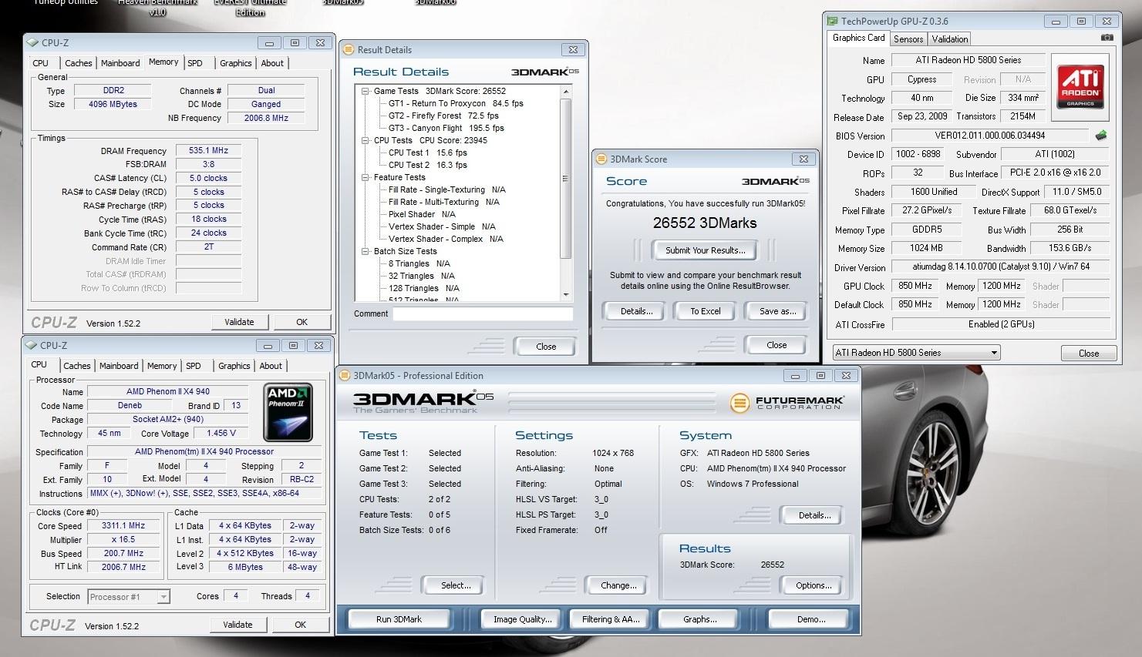
Task: Click the GPU-Z BIOS Version field
Action: [x=990, y=136]
